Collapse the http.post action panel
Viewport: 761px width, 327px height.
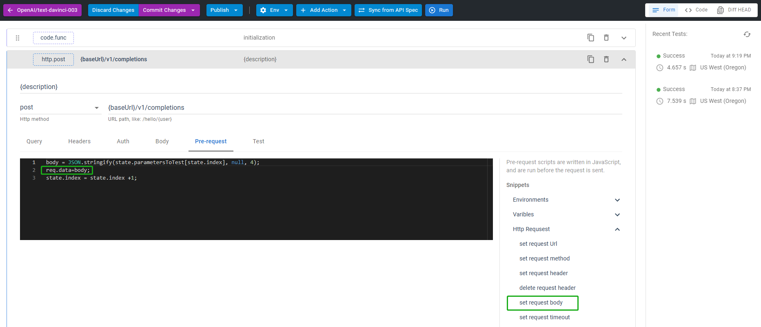click(623, 60)
